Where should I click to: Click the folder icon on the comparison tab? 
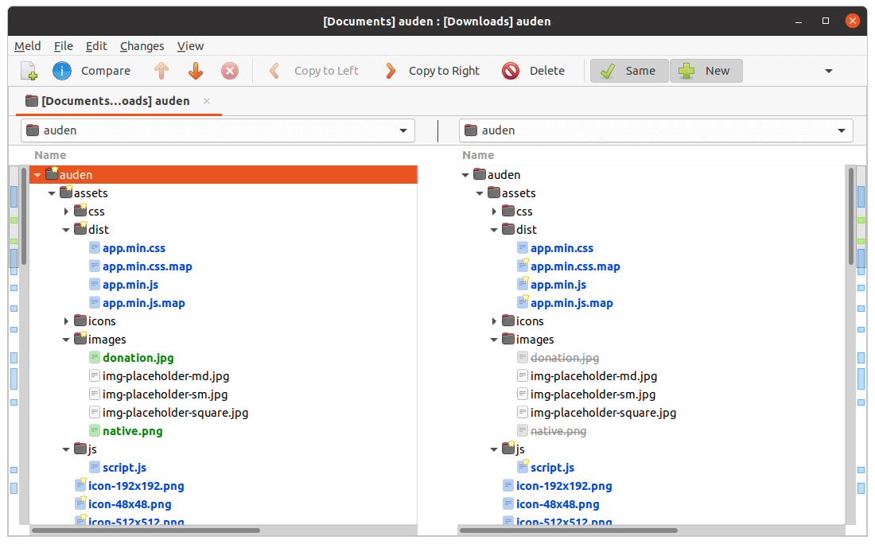coord(30,101)
